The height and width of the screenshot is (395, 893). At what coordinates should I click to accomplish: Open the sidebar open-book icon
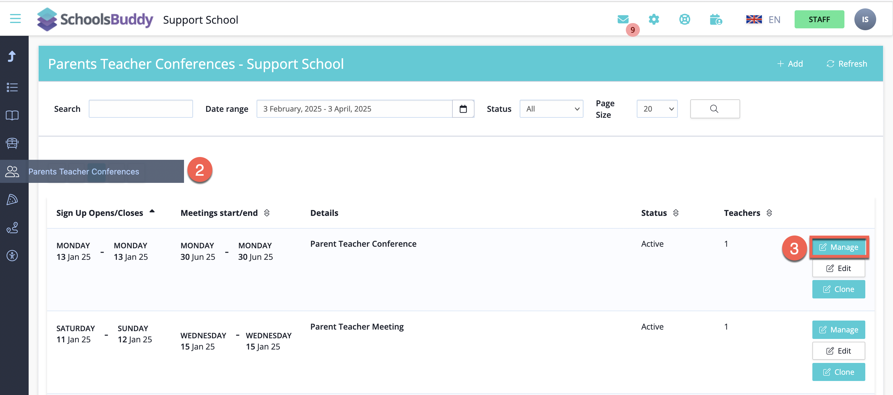[12, 115]
